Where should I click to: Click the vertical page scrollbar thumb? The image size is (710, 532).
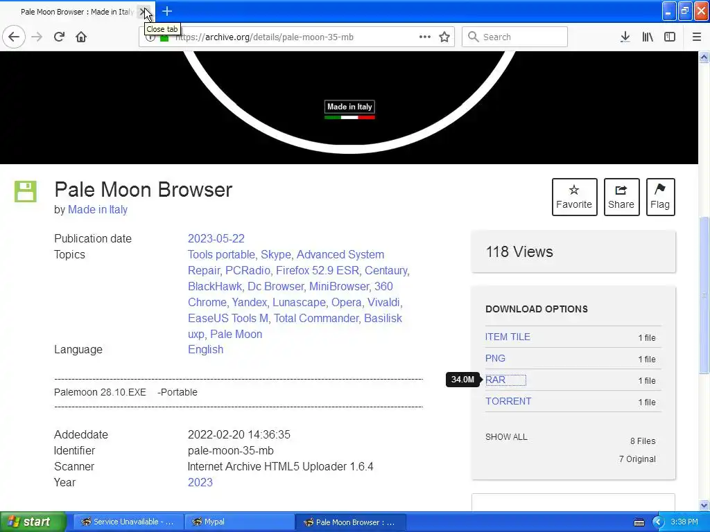(x=704, y=295)
